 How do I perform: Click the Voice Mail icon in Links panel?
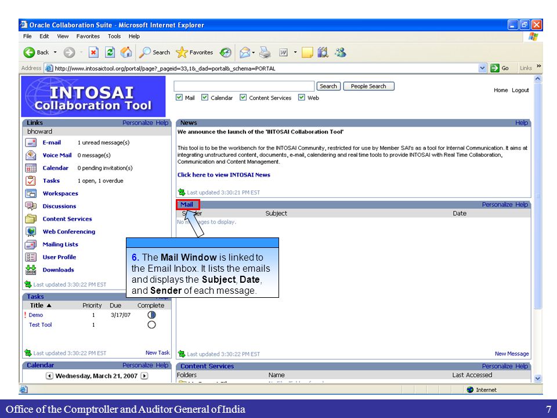(31, 156)
